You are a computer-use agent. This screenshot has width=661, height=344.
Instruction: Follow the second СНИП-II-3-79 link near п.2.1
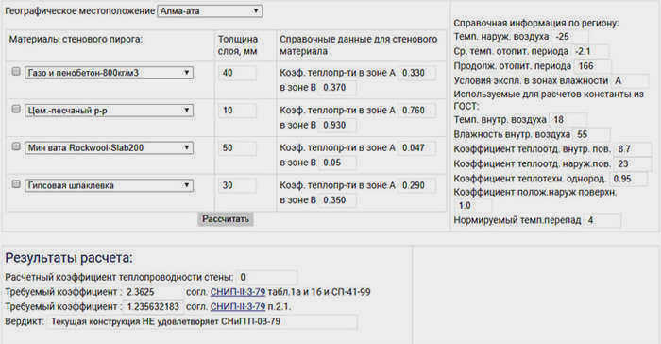click(x=238, y=306)
